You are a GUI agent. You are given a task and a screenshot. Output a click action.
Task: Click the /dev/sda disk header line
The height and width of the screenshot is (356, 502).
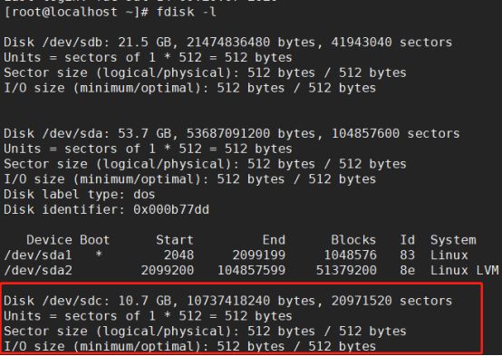pyautogui.click(x=232, y=133)
